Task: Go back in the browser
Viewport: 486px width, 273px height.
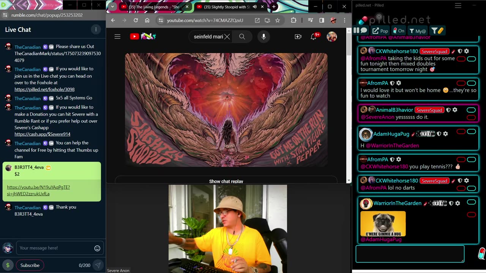Action: click(x=113, y=20)
